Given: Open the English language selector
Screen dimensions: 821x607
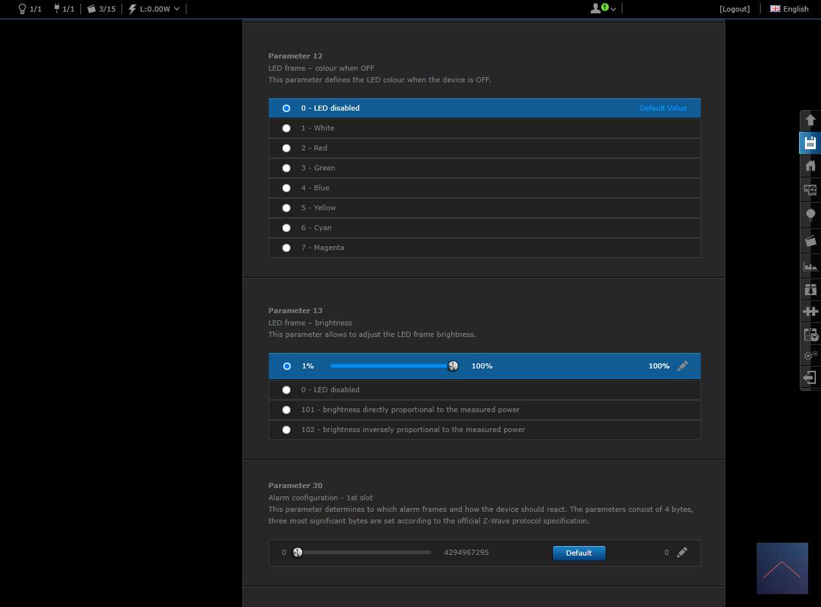Looking at the screenshot, I should (789, 9).
